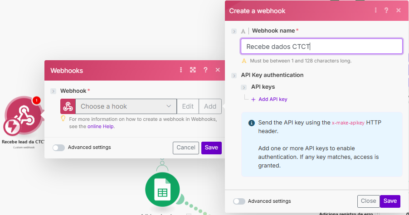409x215 pixels.
Task: Enable Advanced settings in Create a webhook
Action: point(239,201)
